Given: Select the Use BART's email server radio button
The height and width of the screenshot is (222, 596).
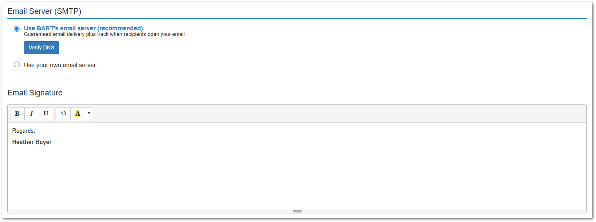Looking at the screenshot, I should (x=17, y=29).
